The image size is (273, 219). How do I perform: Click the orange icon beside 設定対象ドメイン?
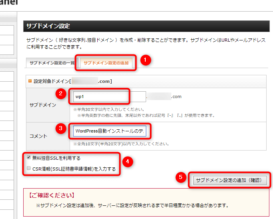tap(30, 81)
